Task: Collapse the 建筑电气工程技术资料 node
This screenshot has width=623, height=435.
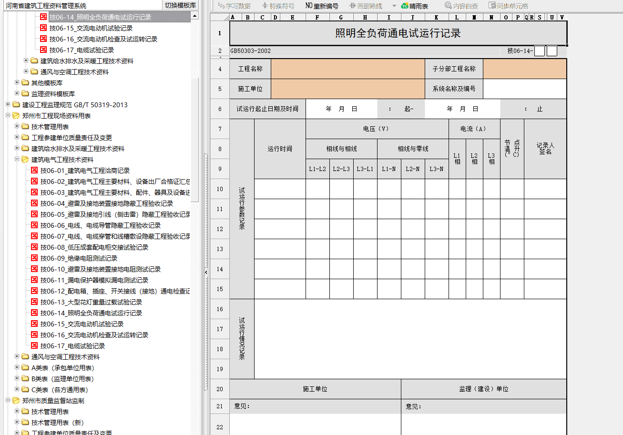Action: (17, 159)
